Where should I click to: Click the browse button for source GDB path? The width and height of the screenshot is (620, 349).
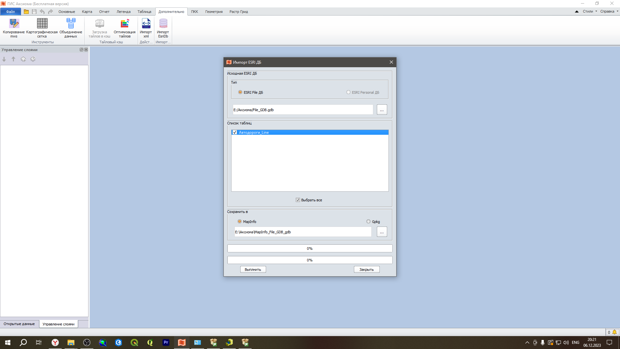coord(382,110)
